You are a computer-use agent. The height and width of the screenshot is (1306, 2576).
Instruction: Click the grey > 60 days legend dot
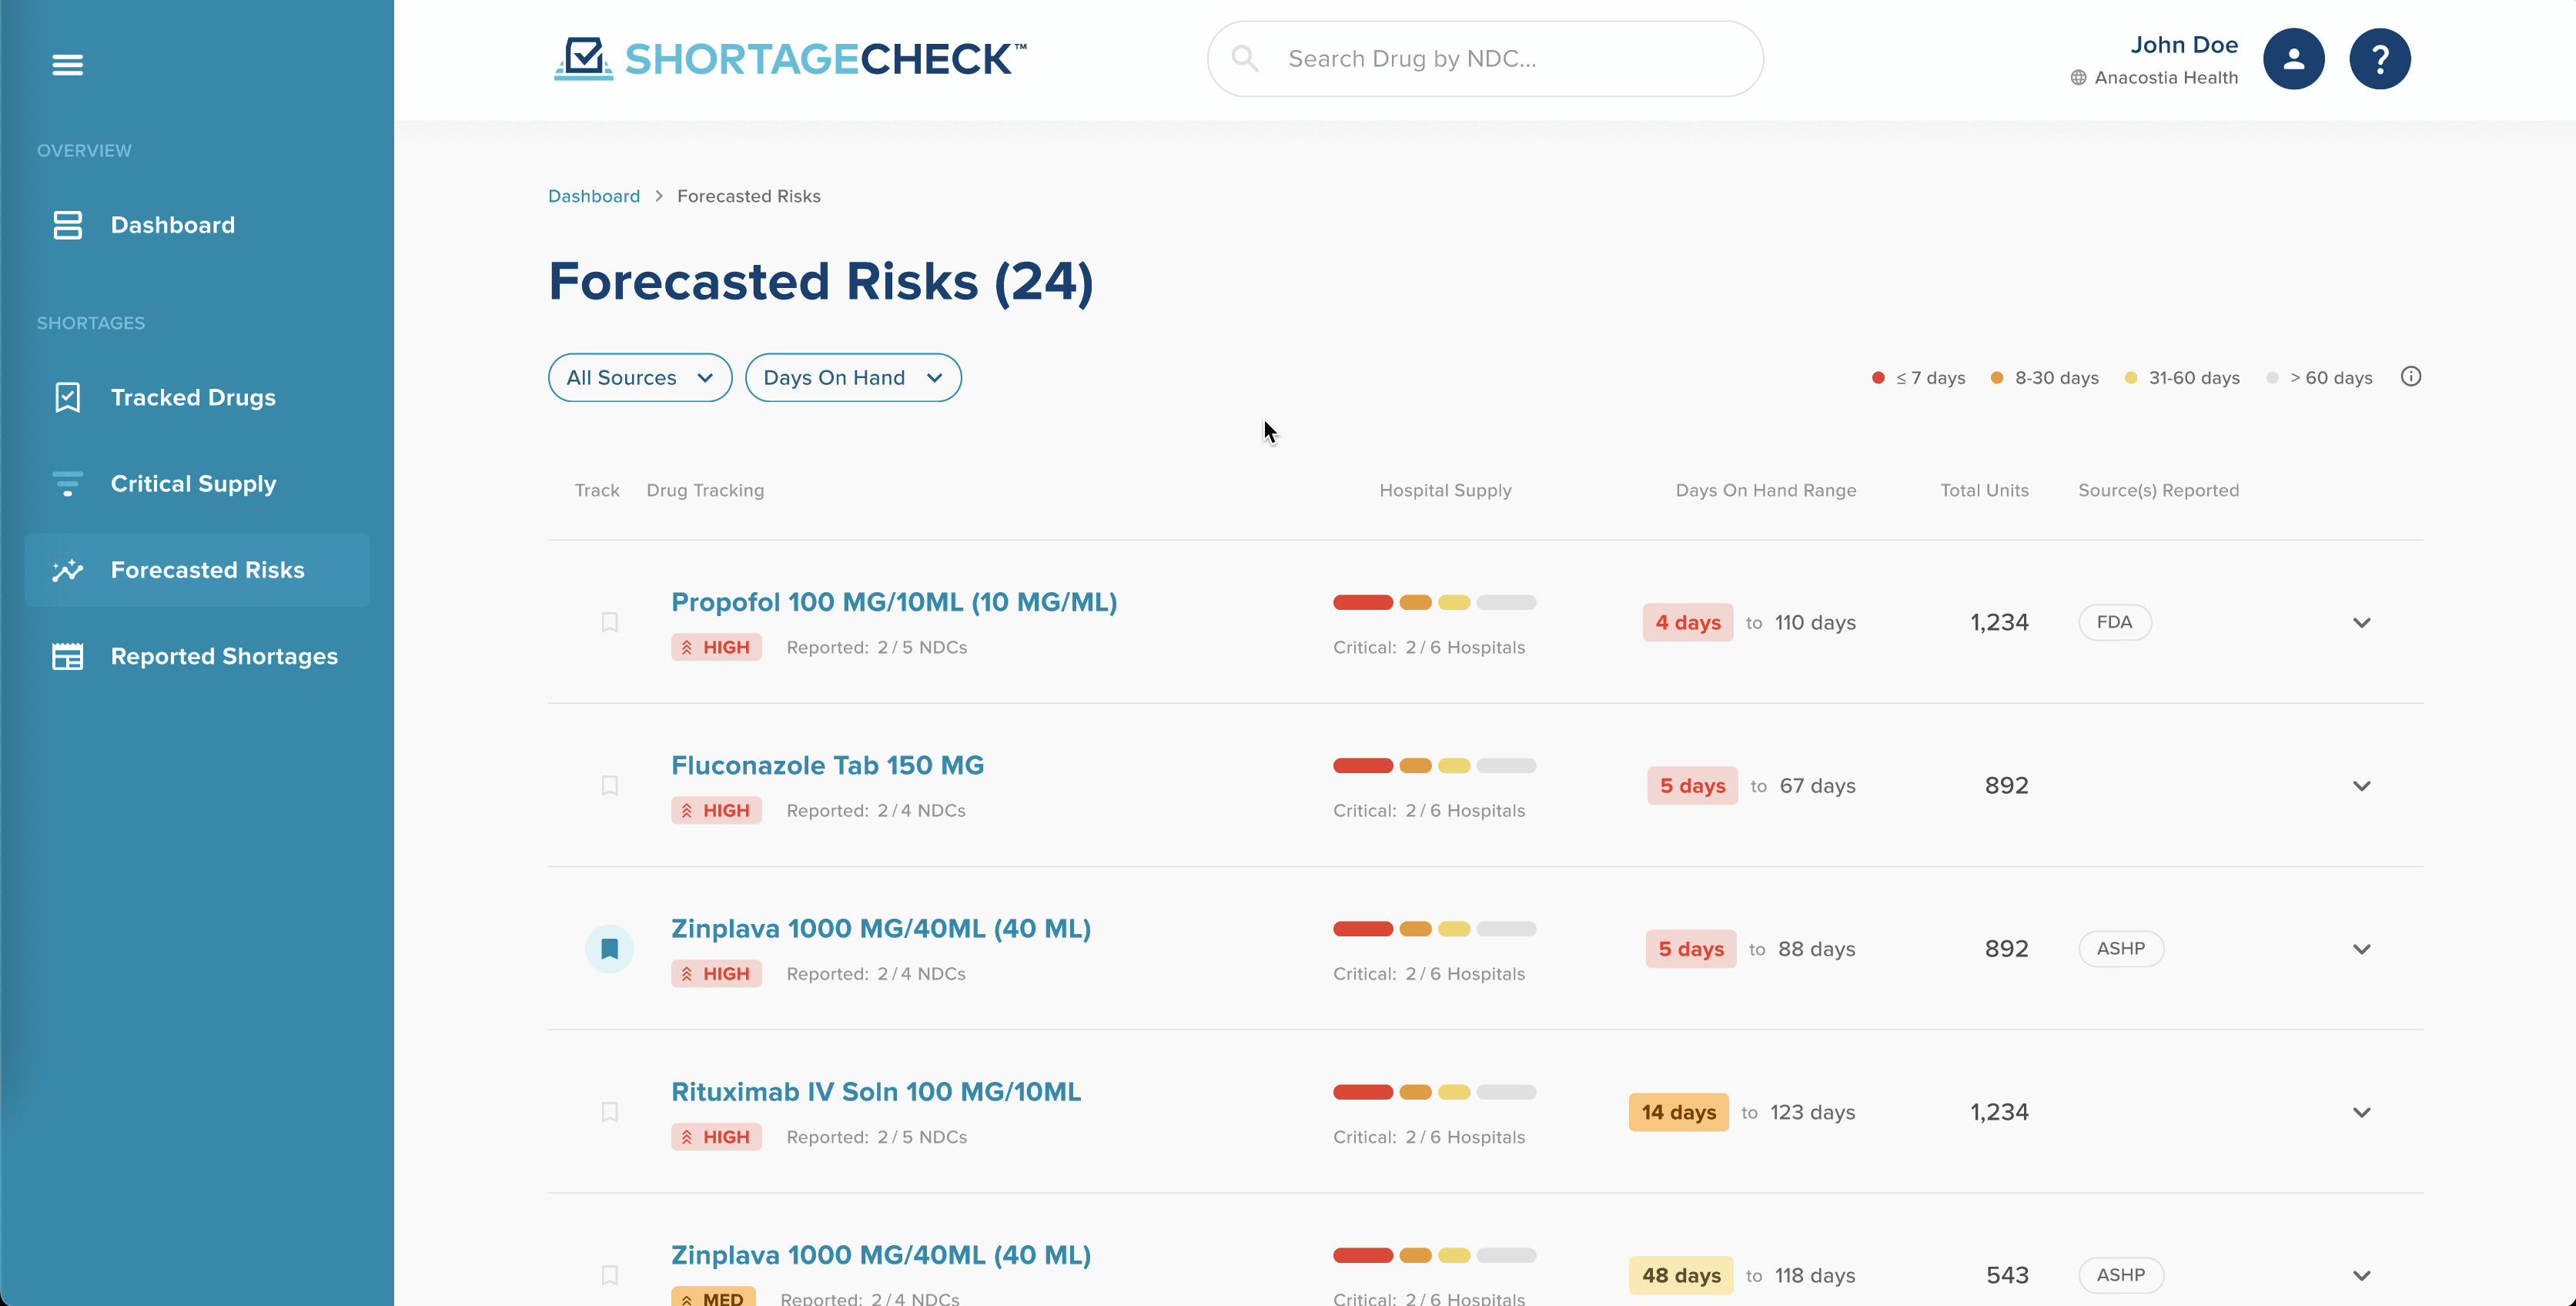coord(2272,377)
